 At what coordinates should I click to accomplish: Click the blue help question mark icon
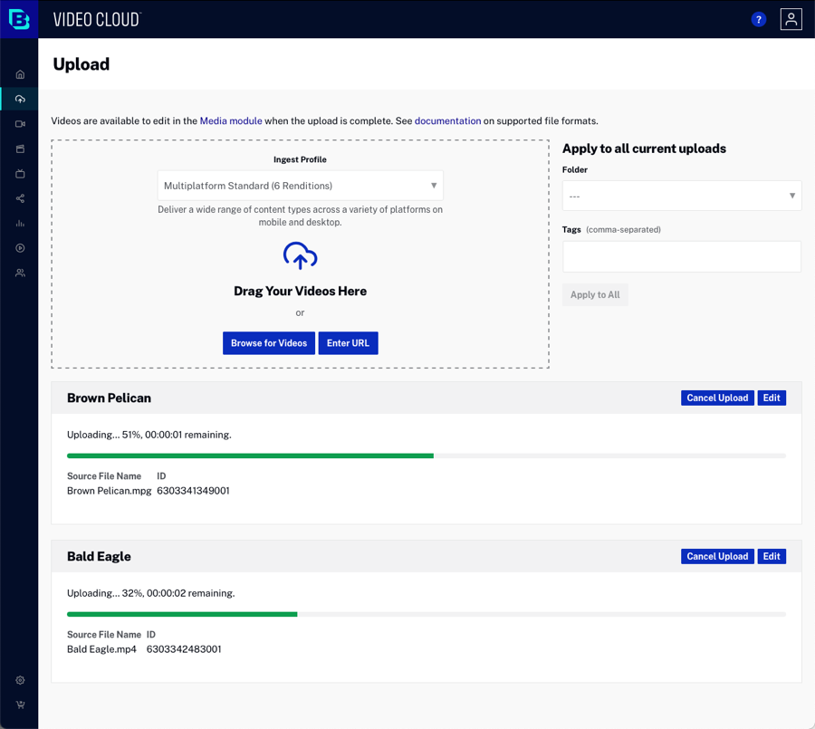point(759,19)
